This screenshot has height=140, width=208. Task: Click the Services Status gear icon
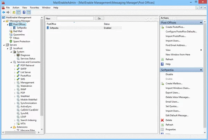click(x=18, y=59)
